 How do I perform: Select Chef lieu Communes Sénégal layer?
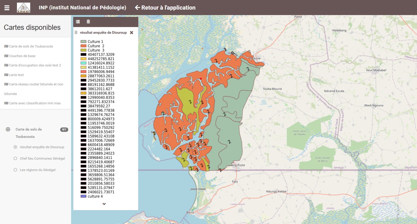pos(15,159)
